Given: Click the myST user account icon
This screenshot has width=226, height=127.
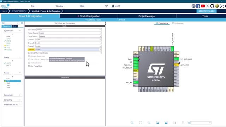Looking at the screenshot, I should 116,6.
